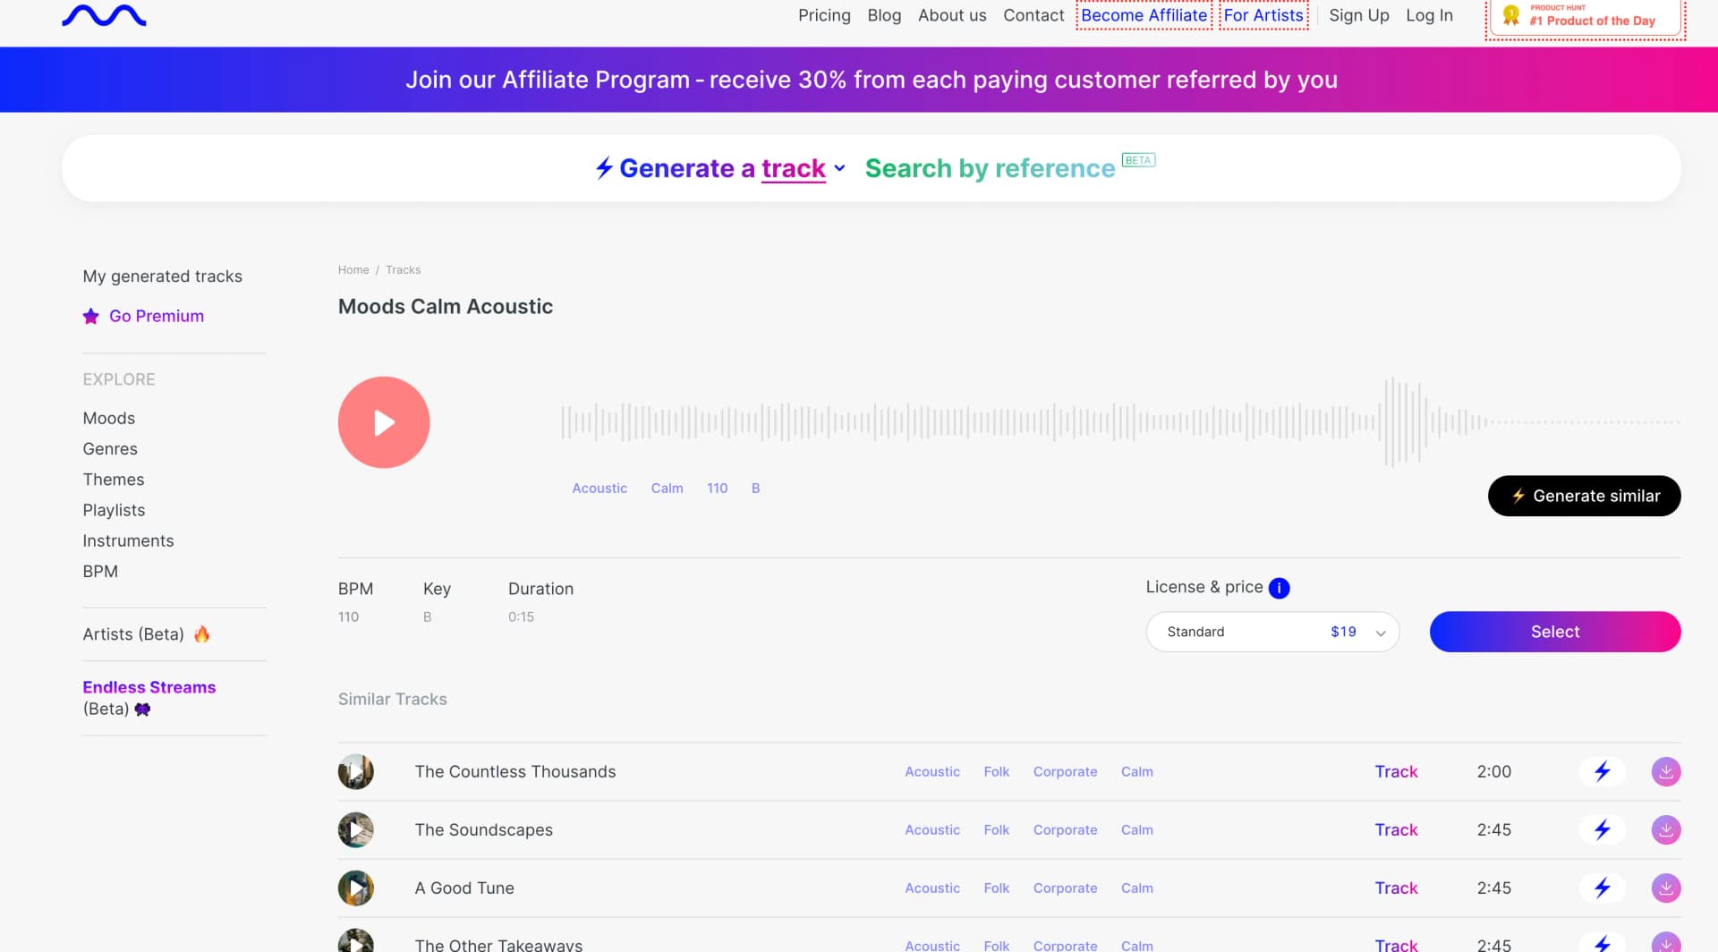Click the Select button to buy license
The width and height of the screenshot is (1718, 952).
tap(1554, 632)
